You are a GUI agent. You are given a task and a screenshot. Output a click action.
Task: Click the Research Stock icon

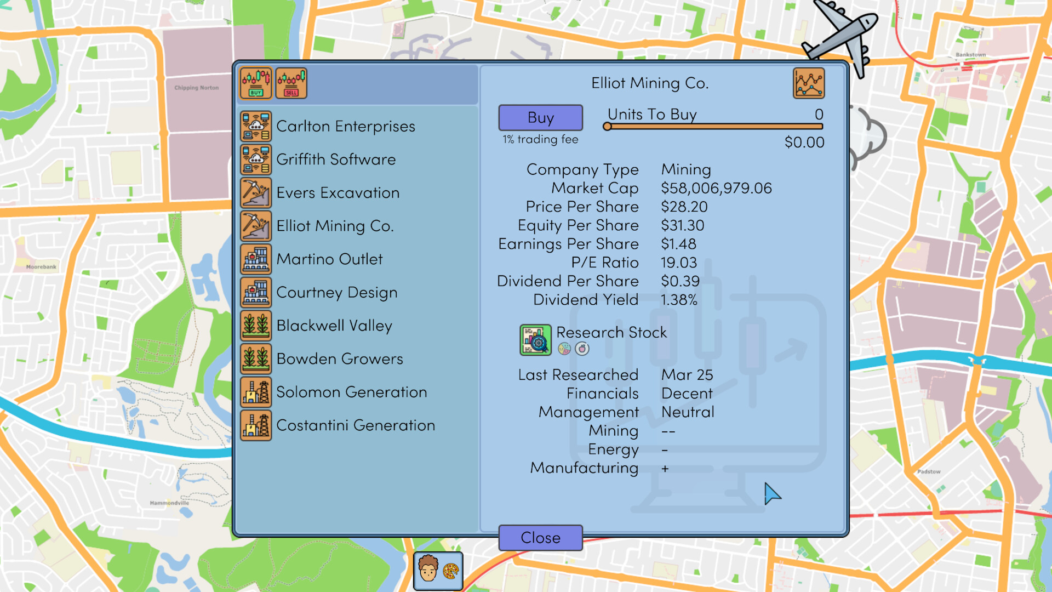pos(535,339)
